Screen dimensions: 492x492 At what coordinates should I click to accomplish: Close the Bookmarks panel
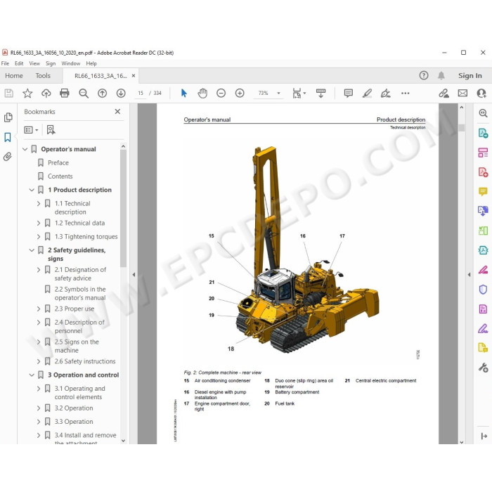click(x=117, y=111)
